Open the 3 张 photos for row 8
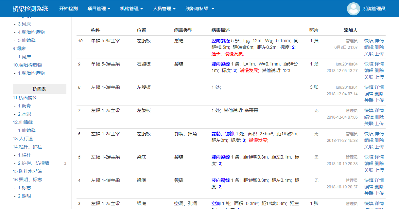 tap(314, 87)
